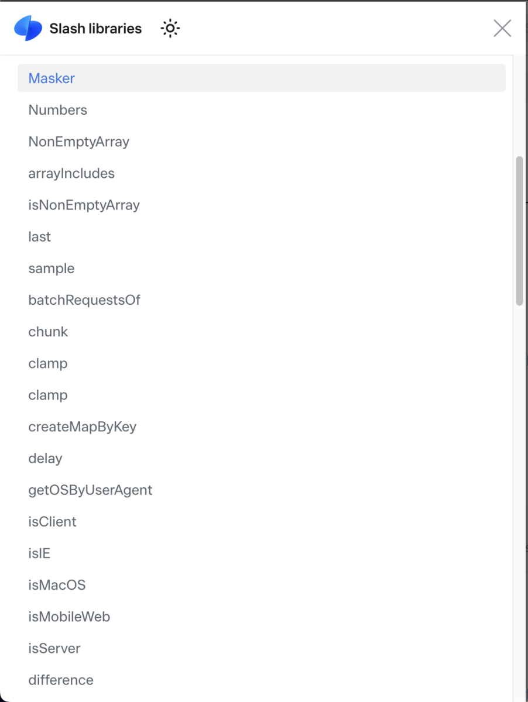Select NonEmptyArray from the list

pyautogui.click(x=78, y=141)
